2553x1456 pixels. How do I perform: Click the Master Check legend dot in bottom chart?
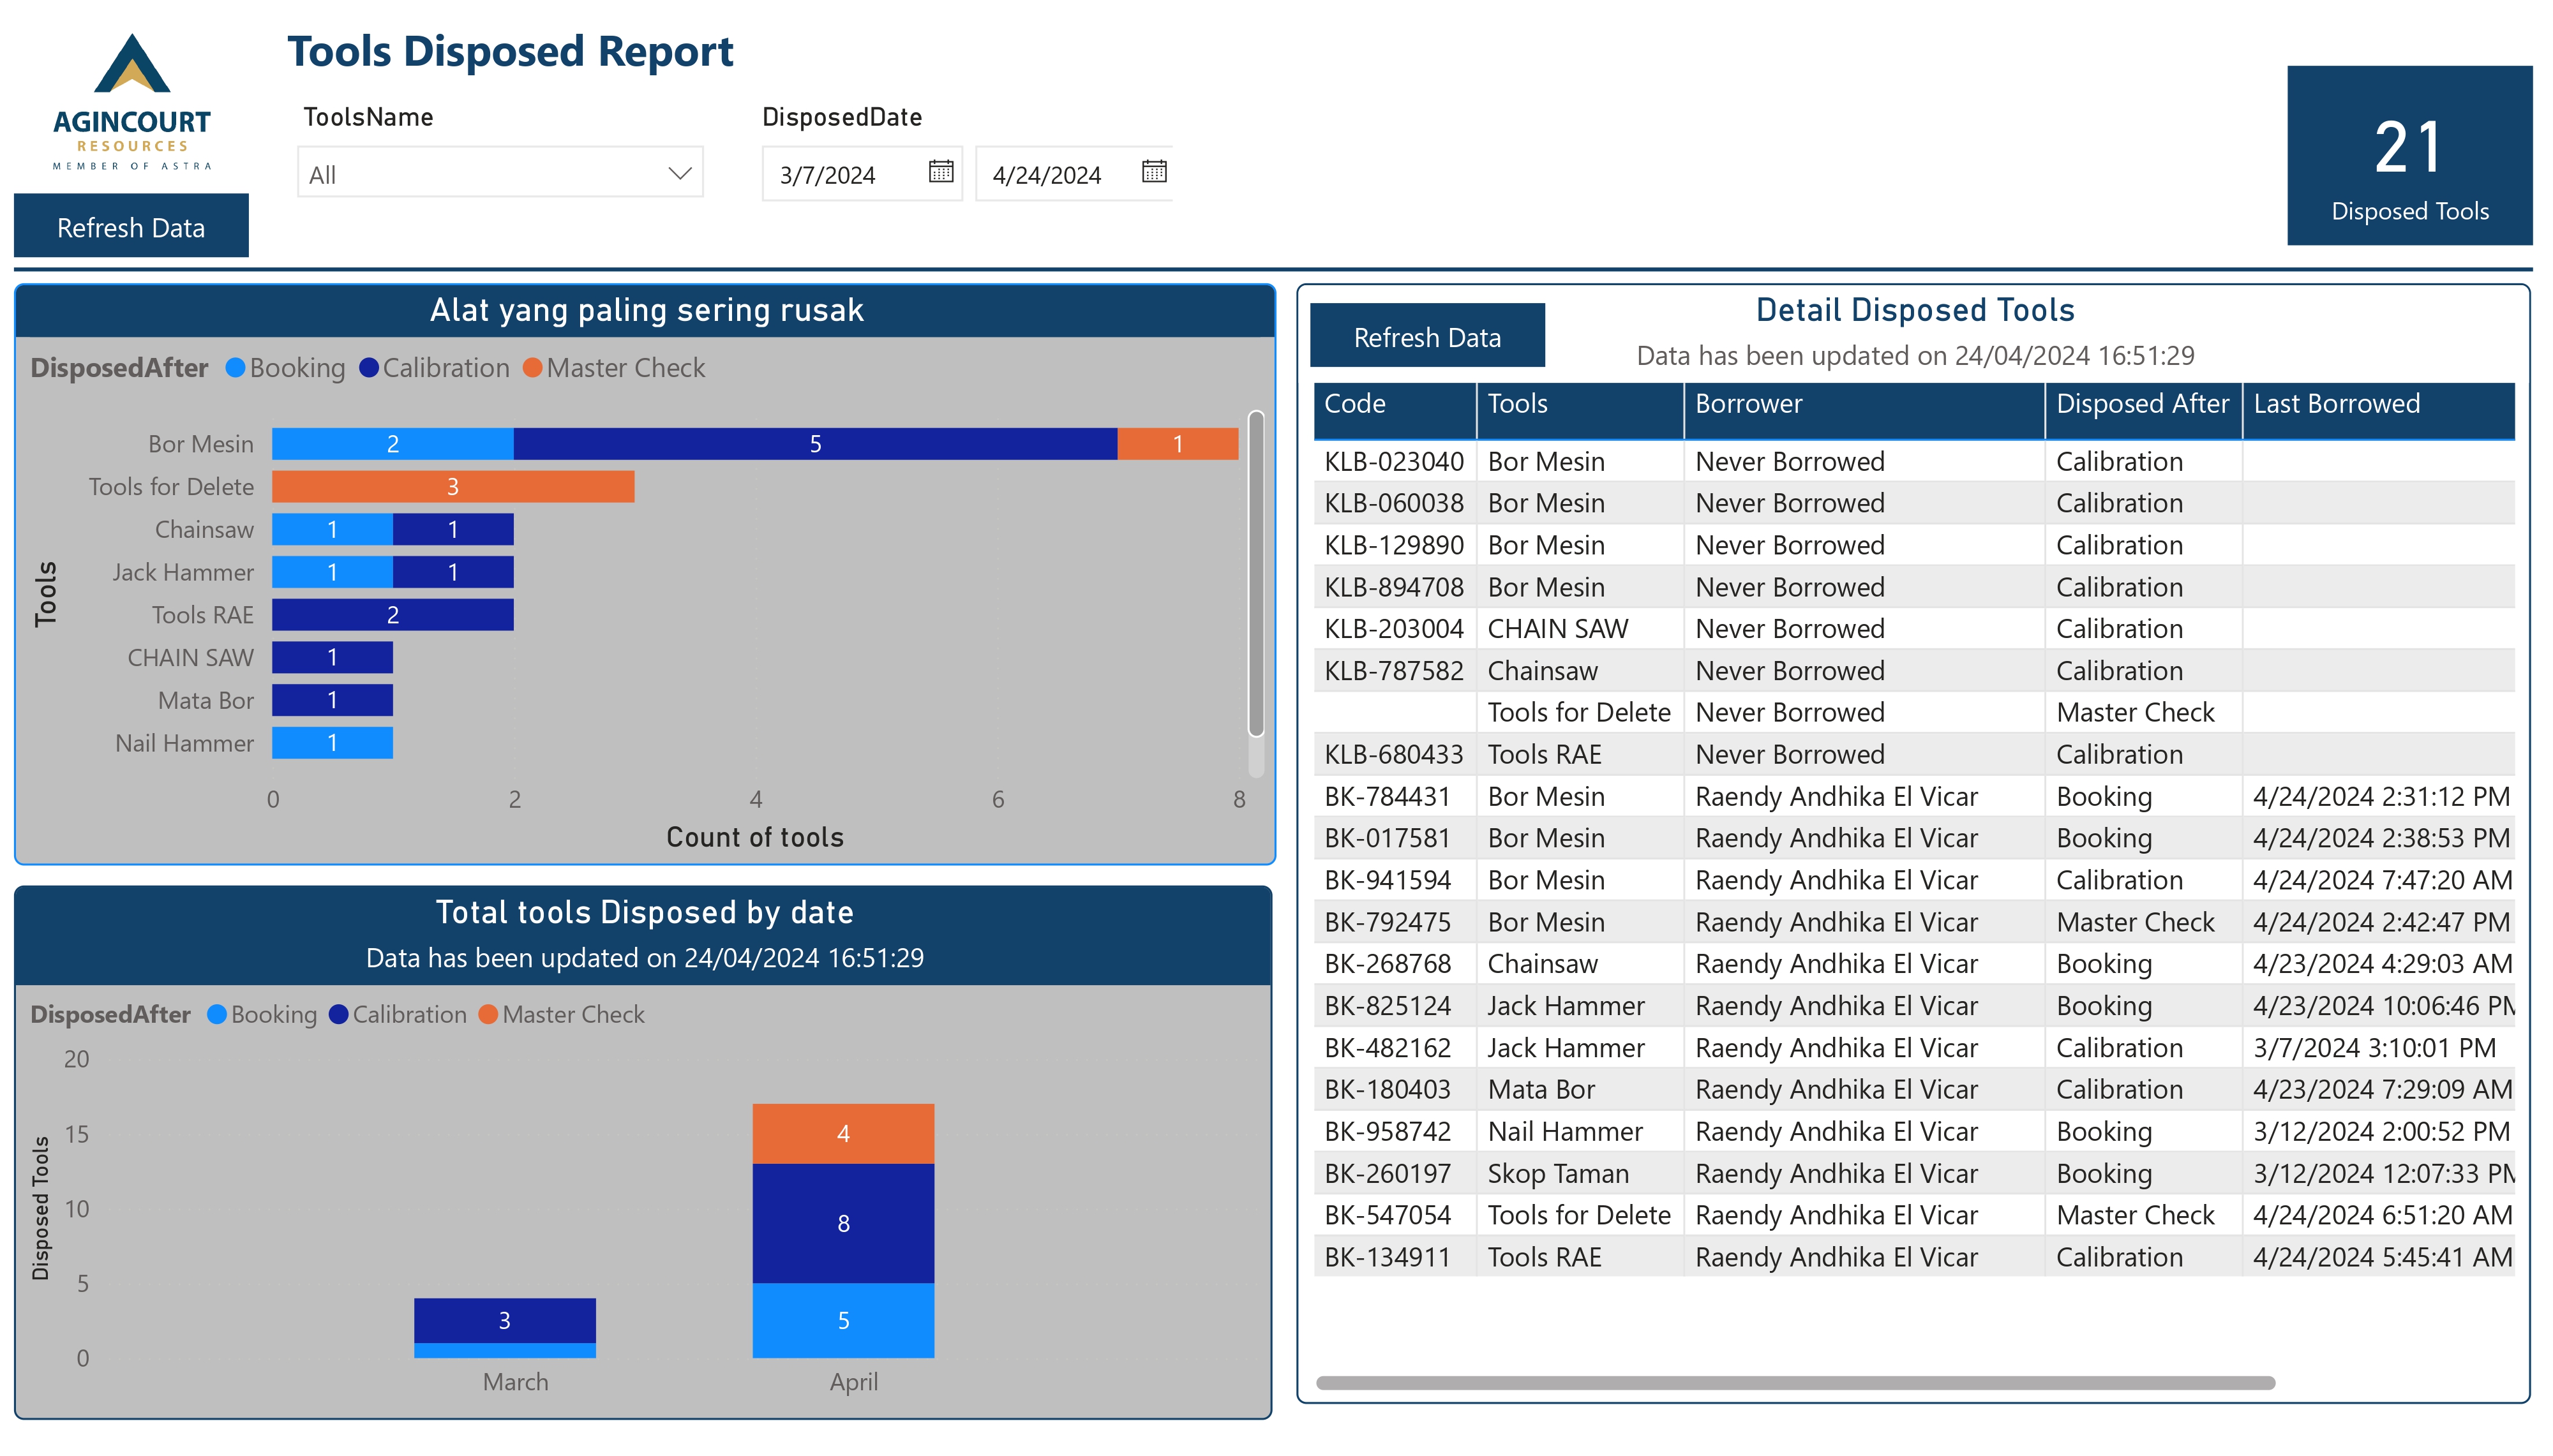tap(489, 1014)
